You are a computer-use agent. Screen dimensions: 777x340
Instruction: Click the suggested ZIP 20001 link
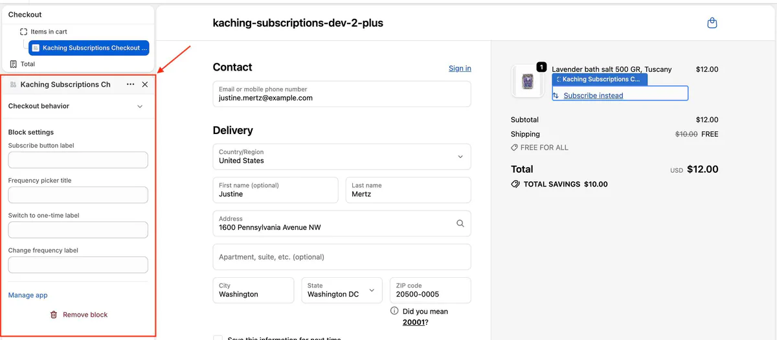pyautogui.click(x=413, y=322)
